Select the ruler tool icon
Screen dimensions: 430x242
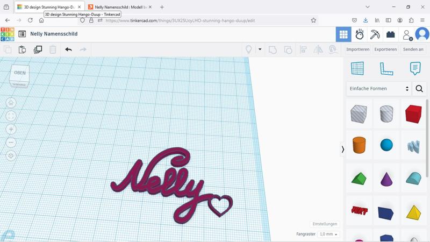386,69
